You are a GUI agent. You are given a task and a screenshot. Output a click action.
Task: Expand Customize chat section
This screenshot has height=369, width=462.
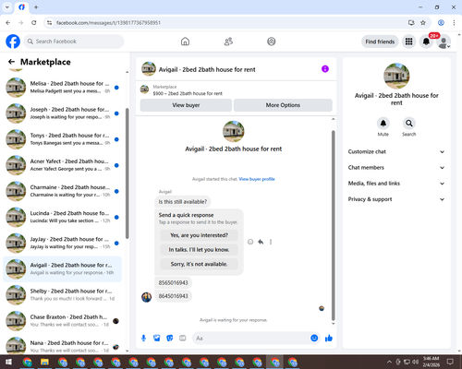[396, 151]
